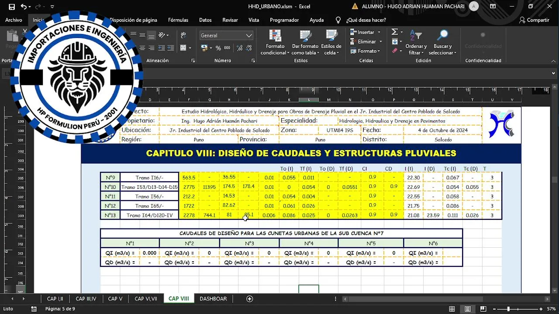559x314 pixels.
Task: Open the Archivo menu
Action: (14, 20)
